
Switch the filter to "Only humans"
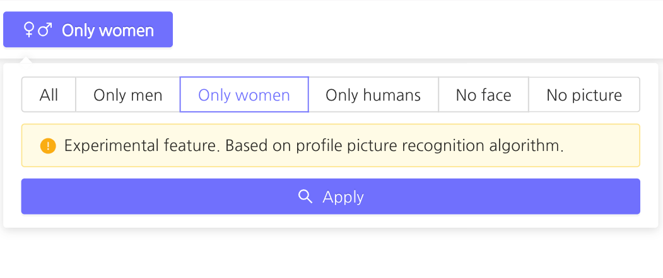coord(373,95)
